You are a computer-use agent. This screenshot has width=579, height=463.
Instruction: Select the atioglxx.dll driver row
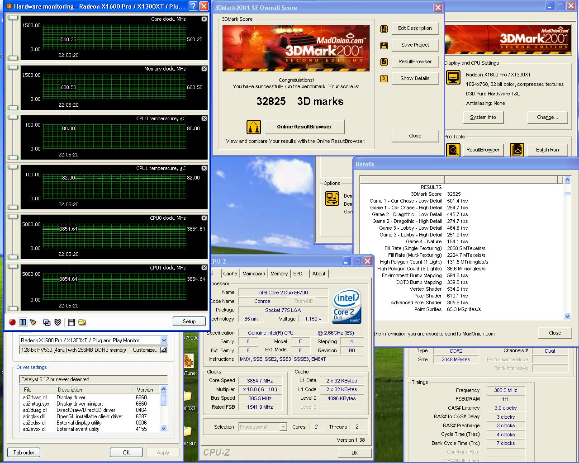pos(90,416)
